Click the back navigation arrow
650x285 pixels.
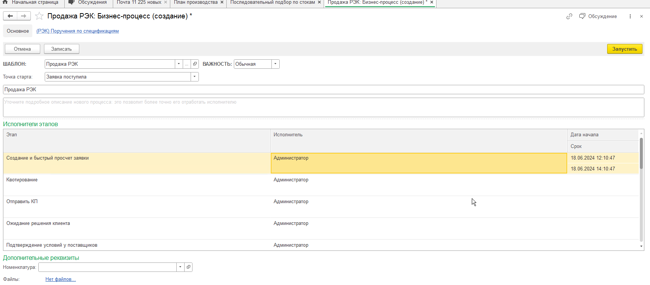(10, 16)
